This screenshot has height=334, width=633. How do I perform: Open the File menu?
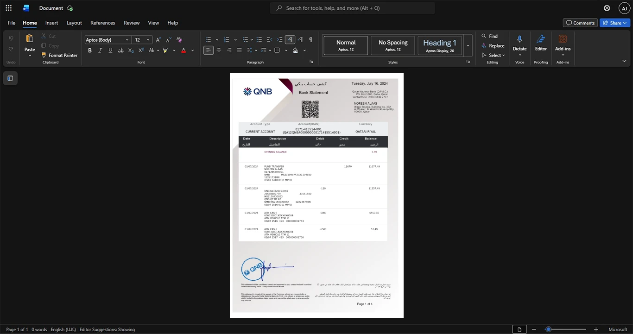pyautogui.click(x=12, y=23)
